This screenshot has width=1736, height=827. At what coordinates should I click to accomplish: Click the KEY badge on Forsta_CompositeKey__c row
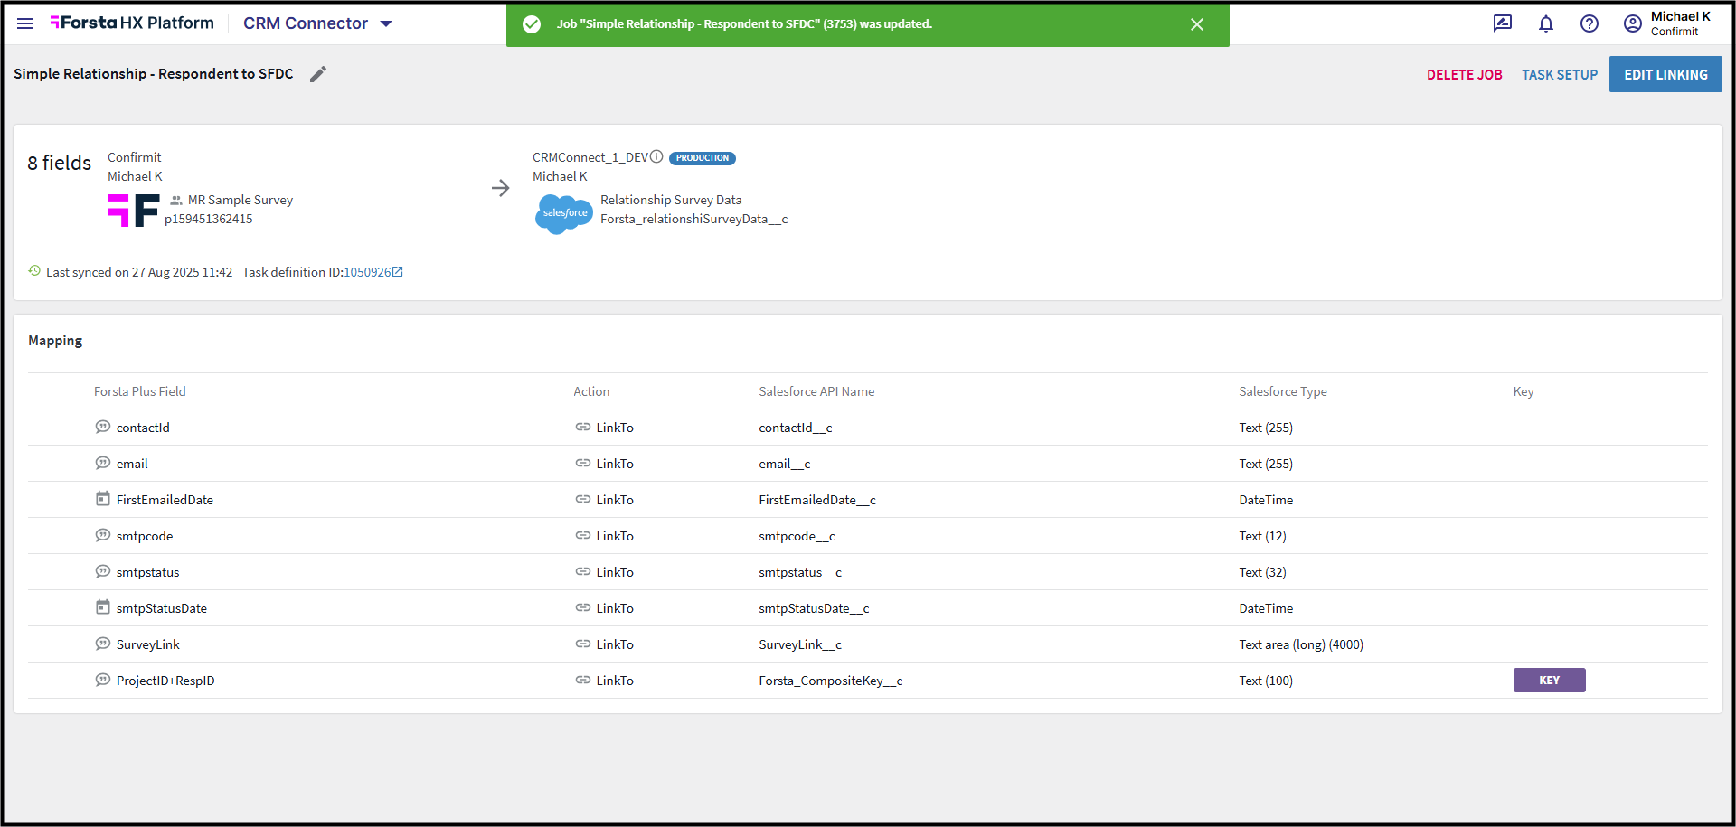(1549, 681)
